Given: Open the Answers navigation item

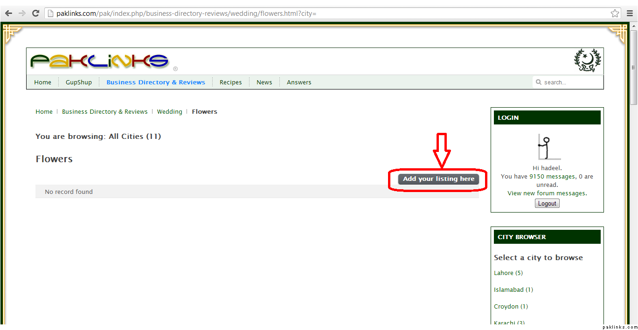Looking at the screenshot, I should (299, 82).
